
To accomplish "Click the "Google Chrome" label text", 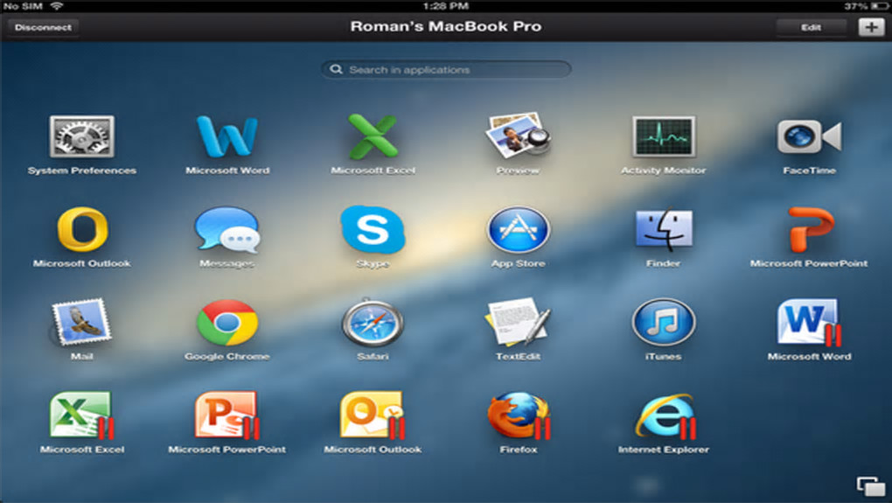I will coord(227,356).
